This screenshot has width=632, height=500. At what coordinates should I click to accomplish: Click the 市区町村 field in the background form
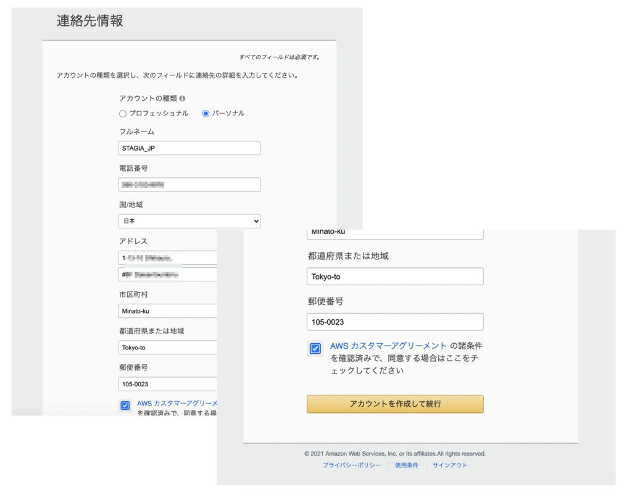point(167,311)
